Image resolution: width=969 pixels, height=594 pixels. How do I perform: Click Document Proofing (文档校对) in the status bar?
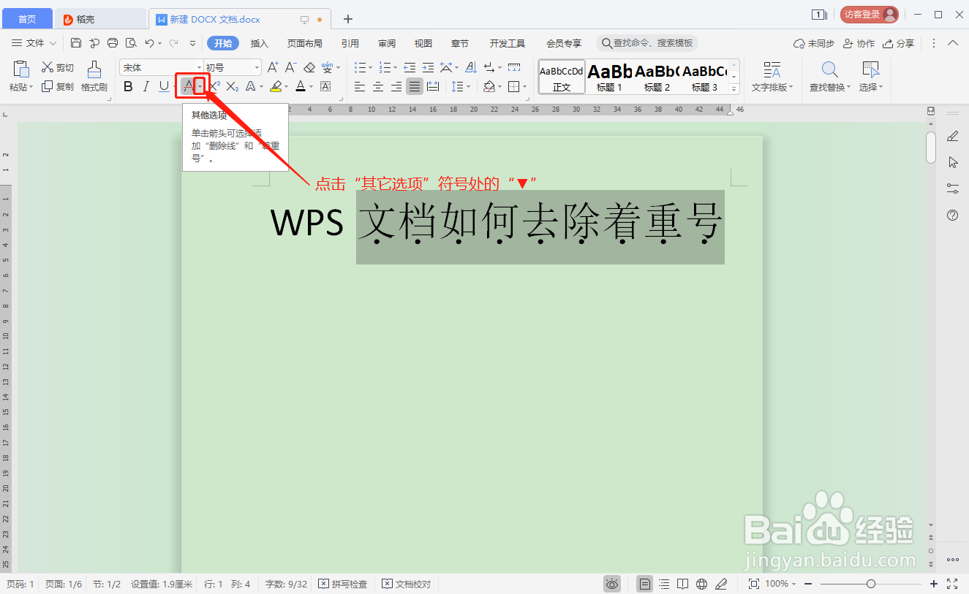click(407, 584)
